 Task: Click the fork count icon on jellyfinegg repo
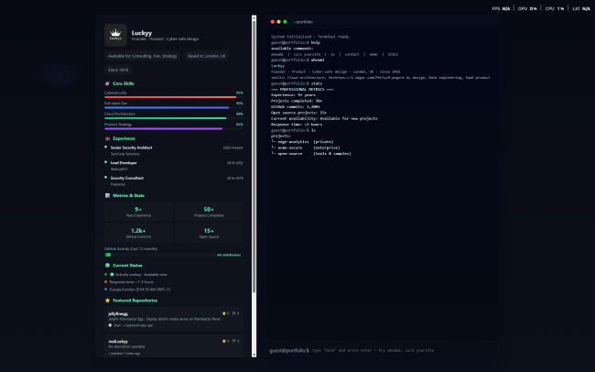[234, 313]
